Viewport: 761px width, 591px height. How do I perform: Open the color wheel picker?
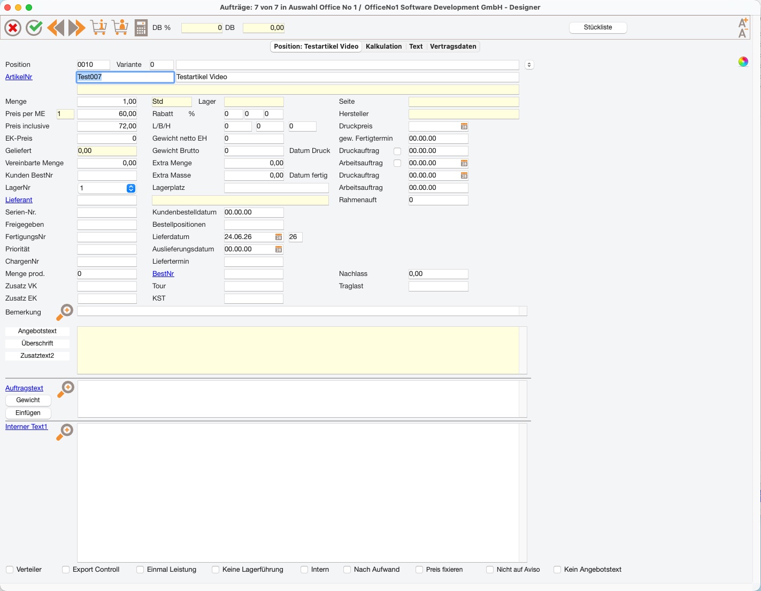coord(743,62)
